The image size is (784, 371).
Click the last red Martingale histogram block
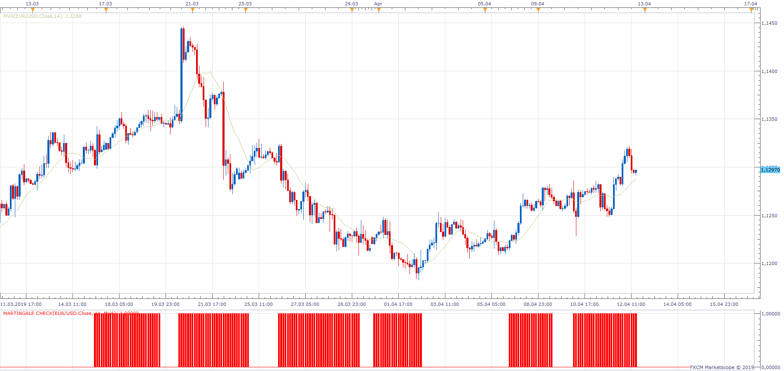tap(605, 340)
